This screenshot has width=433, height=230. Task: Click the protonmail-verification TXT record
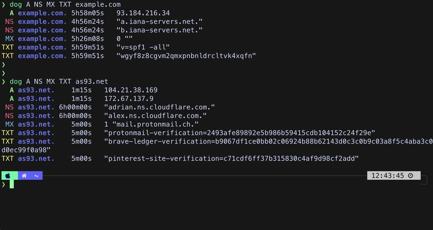[240, 133]
